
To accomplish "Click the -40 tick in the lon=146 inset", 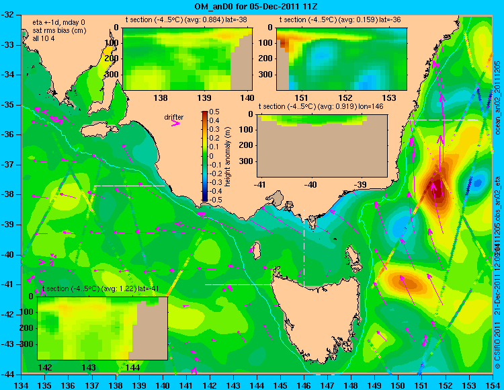I will tap(310, 185).
